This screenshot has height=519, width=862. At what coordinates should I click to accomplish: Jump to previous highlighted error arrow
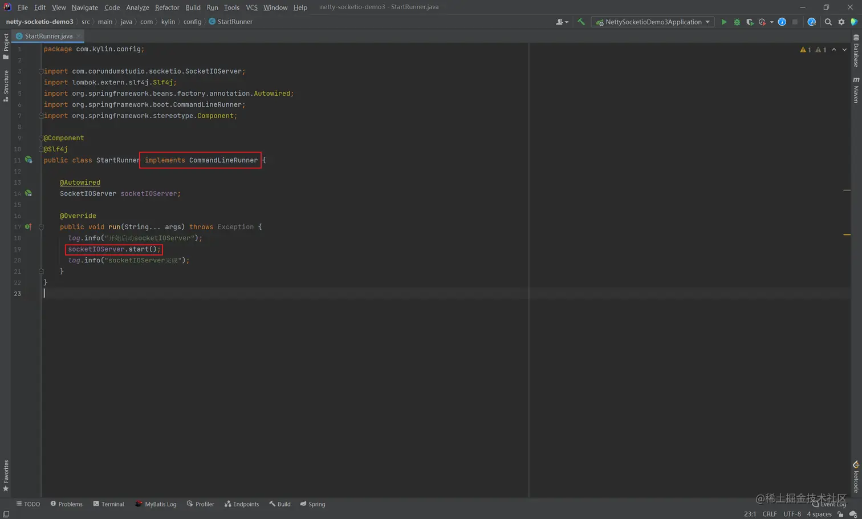[834, 50]
